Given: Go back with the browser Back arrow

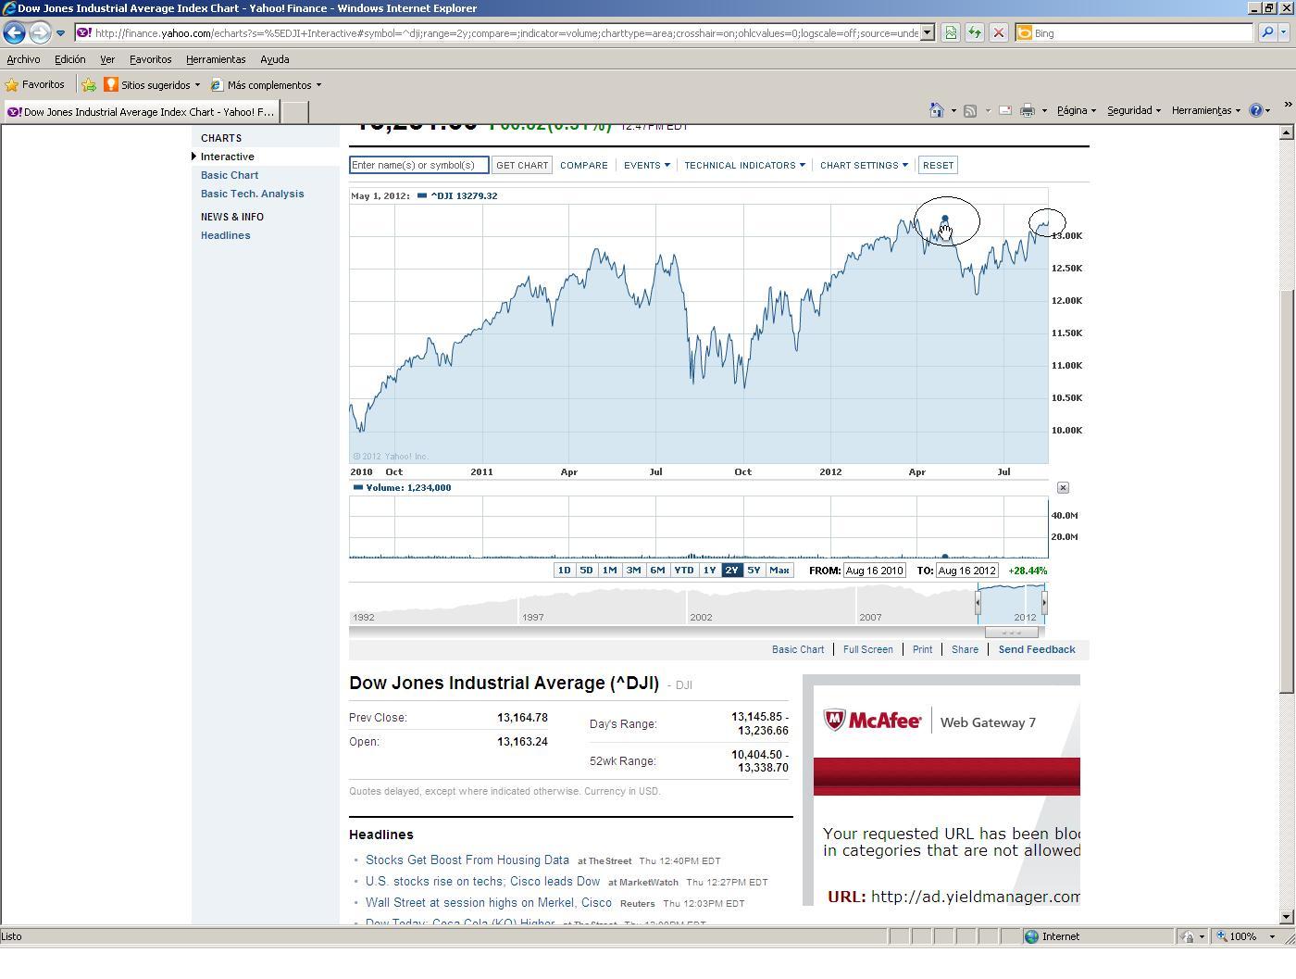Looking at the screenshot, I should point(14,32).
